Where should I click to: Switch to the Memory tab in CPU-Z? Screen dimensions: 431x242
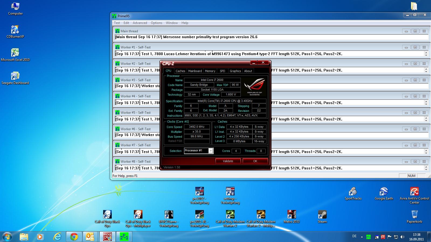[210, 71]
